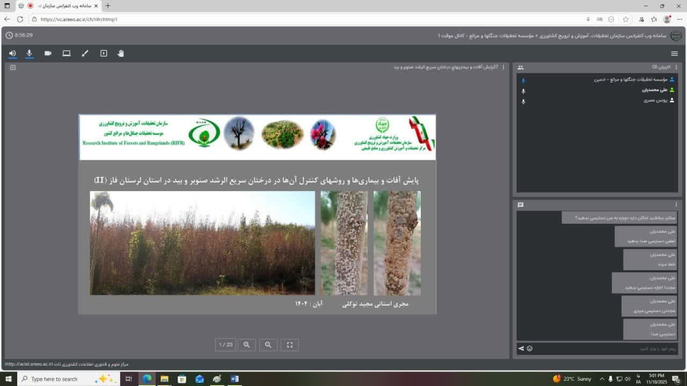
Task: Open the acist.areeo.ac.ir footer link
Action: [x=29, y=364]
